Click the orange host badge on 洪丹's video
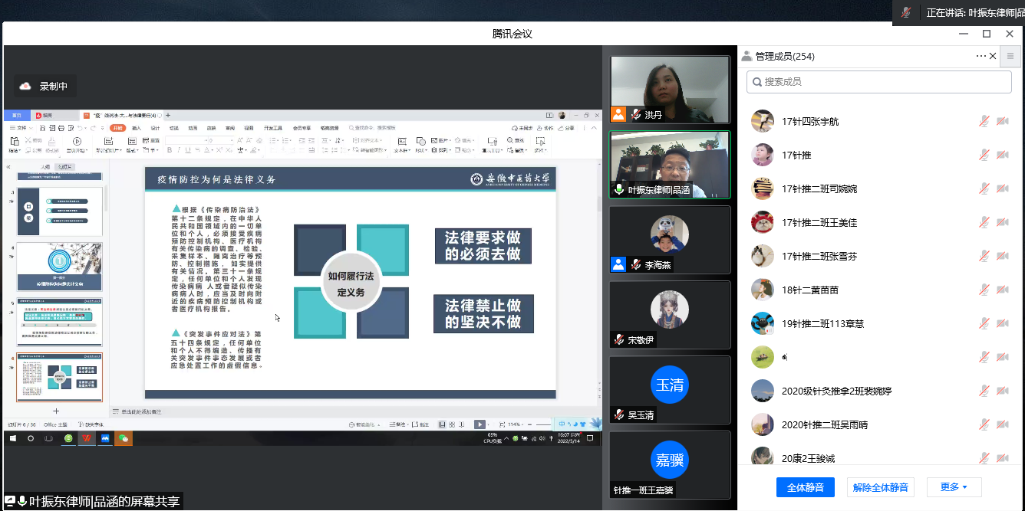The image size is (1025, 511). pos(618,115)
